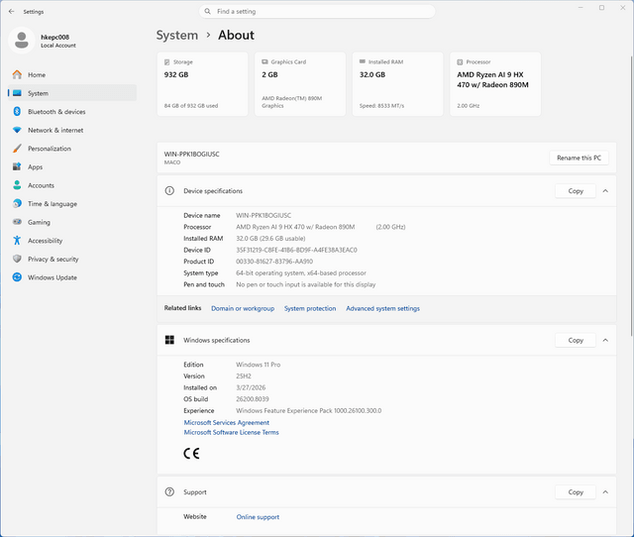Collapse the Support section chevron
This screenshot has width=634, height=537.
pos(605,492)
